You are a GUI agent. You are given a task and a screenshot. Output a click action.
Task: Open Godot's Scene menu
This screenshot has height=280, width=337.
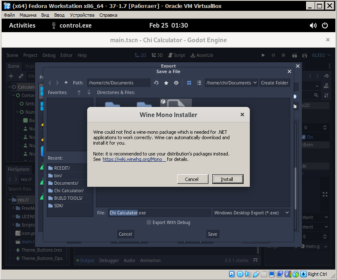(12, 55)
